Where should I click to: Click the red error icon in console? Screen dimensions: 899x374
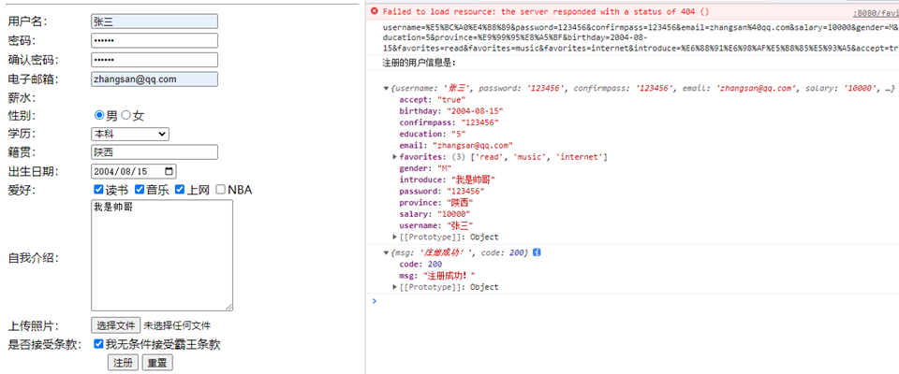tap(375, 11)
